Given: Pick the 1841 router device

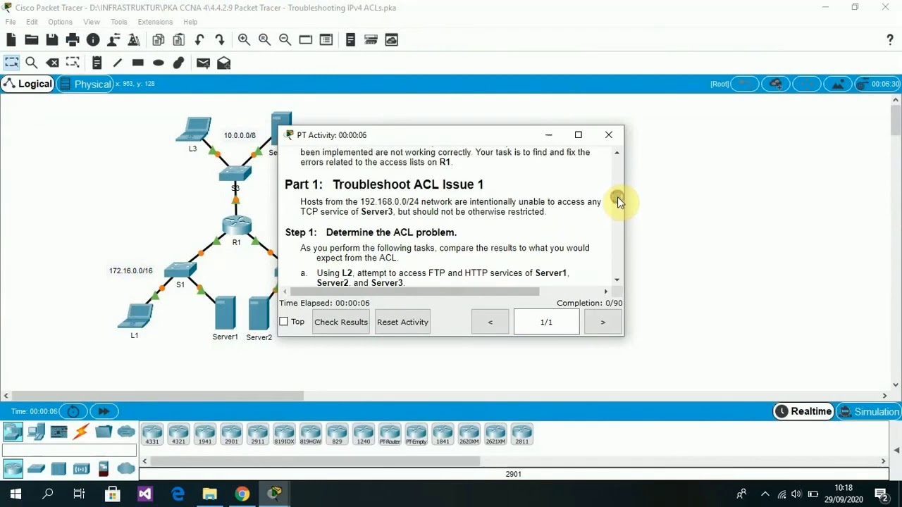Looking at the screenshot, I should pyautogui.click(x=443, y=434).
